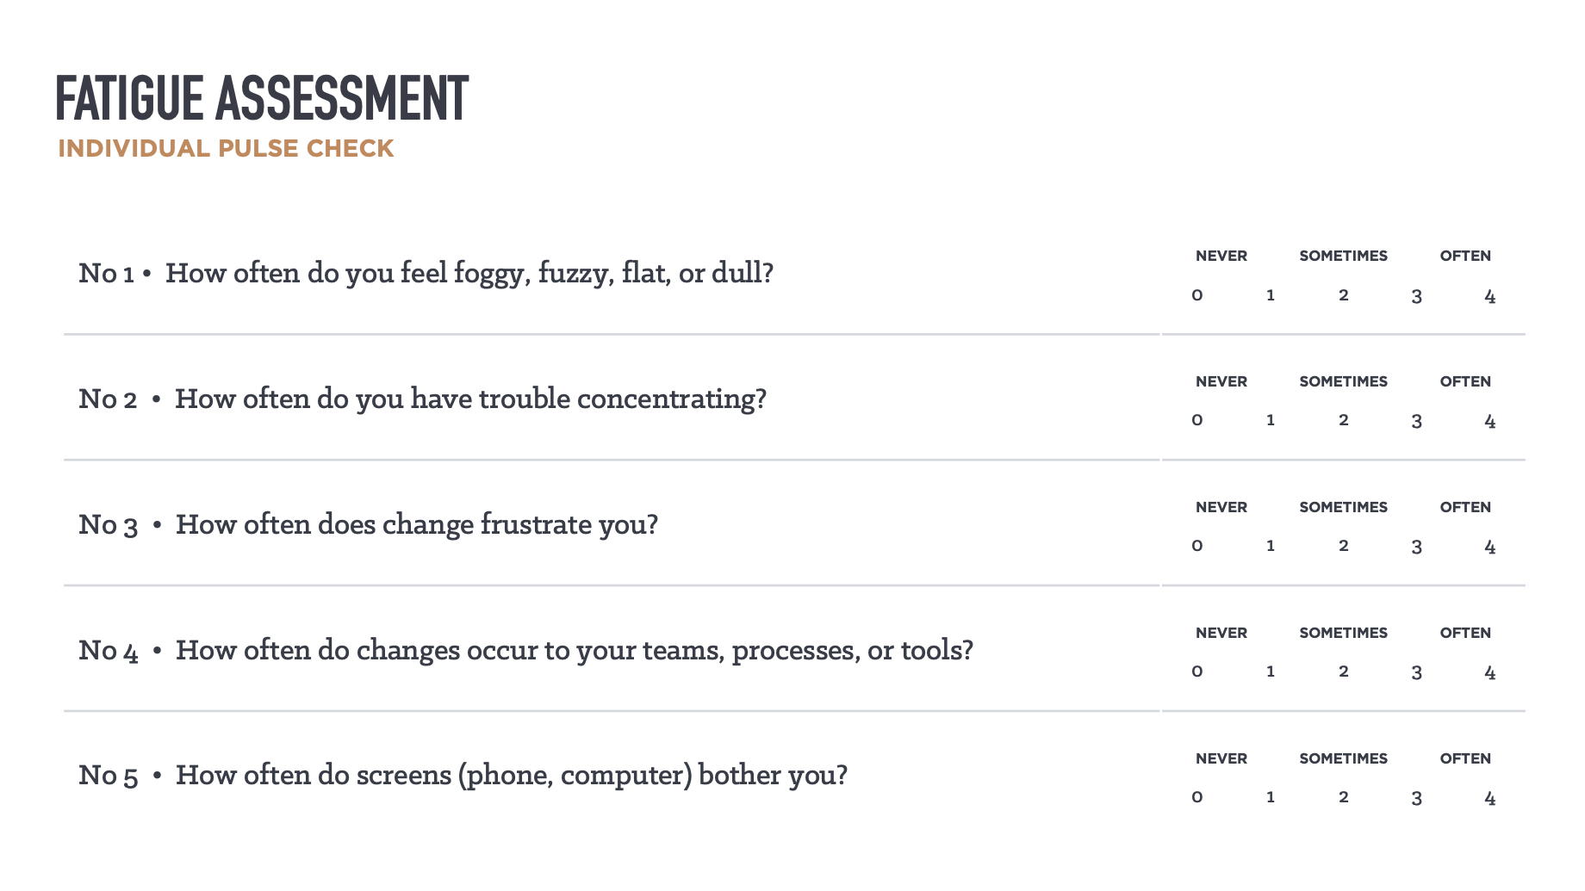Click the teams, processes, or tools question text
The image size is (1585, 891).
(575, 650)
